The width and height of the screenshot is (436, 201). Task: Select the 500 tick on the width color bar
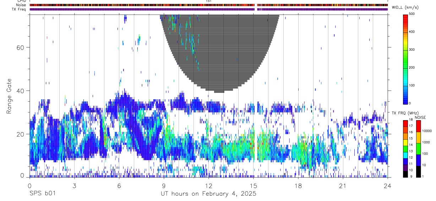[x=412, y=14]
